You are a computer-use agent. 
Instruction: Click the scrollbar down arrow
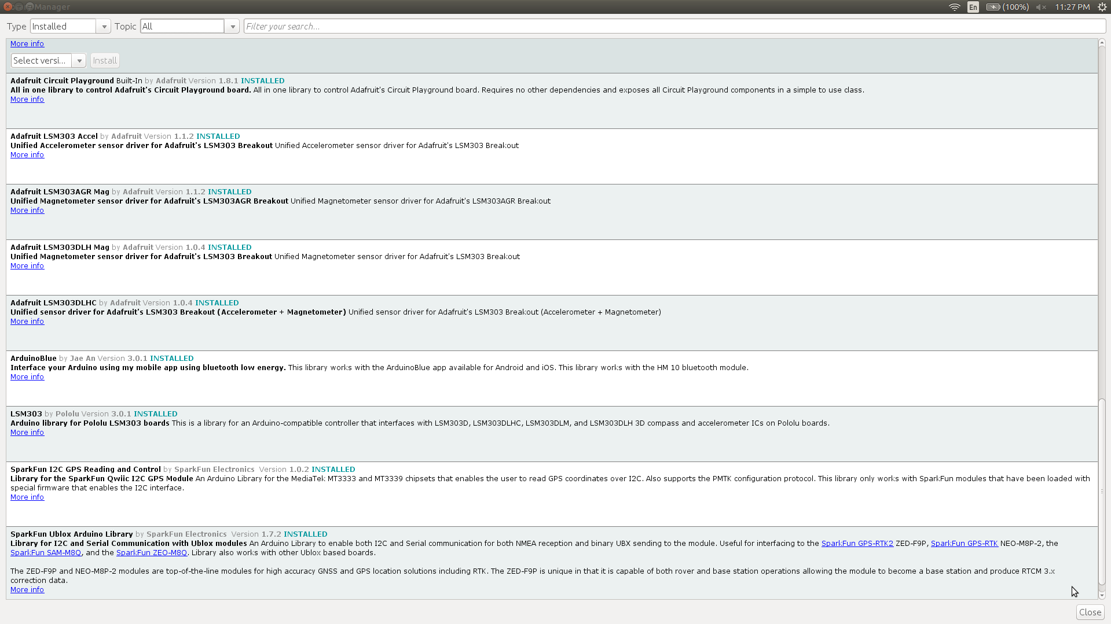coord(1102,596)
